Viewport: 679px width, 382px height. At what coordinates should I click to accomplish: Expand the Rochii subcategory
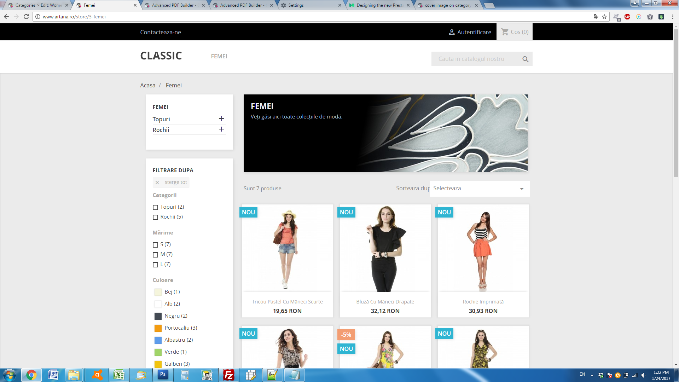(221, 129)
